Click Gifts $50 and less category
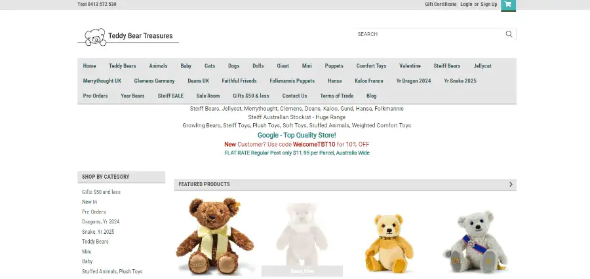 click(101, 192)
